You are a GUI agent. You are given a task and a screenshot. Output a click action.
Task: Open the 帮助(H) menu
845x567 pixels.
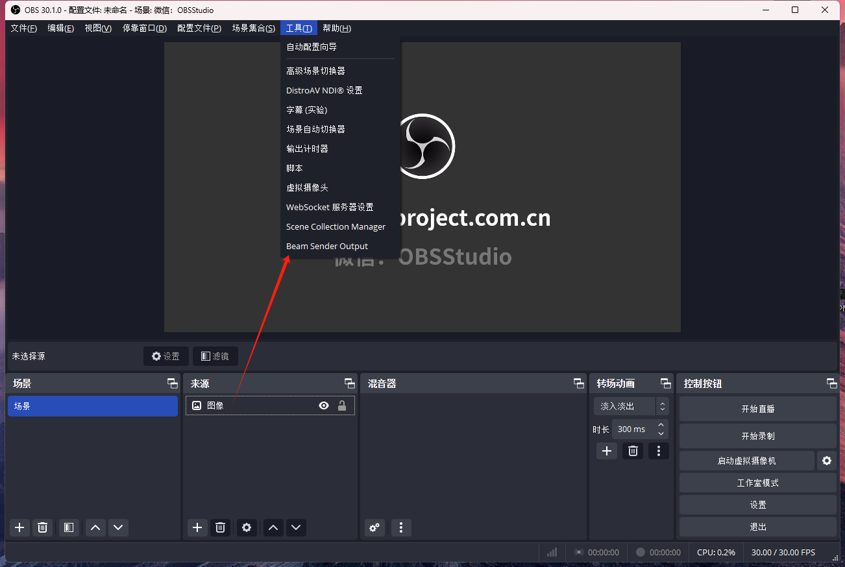[x=337, y=28]
